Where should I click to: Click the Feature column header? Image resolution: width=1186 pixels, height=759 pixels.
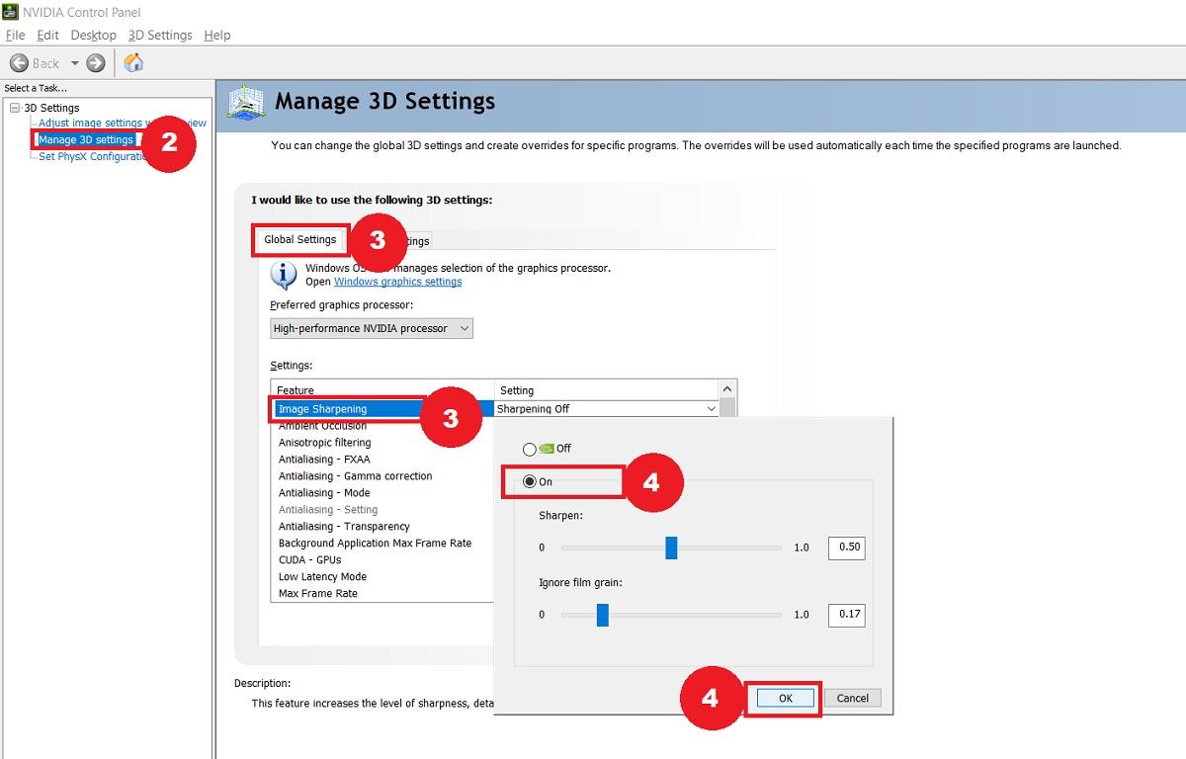(x=382, y=390)
